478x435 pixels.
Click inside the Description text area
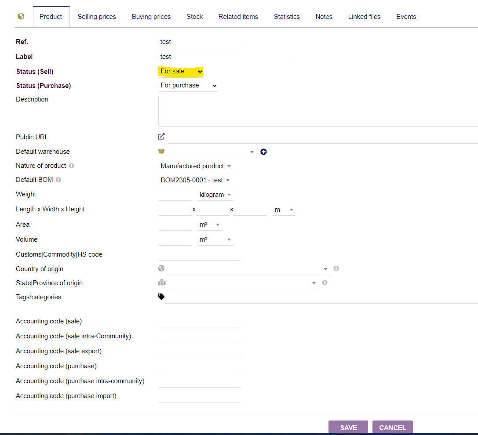coord(318,111)
